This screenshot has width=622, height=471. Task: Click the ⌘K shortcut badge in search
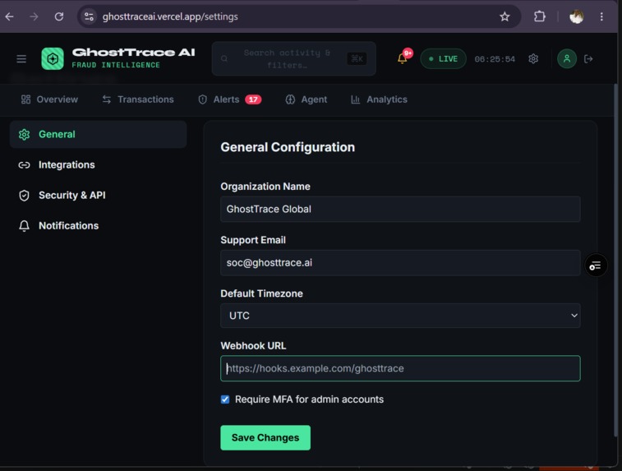tap(357, 58)
